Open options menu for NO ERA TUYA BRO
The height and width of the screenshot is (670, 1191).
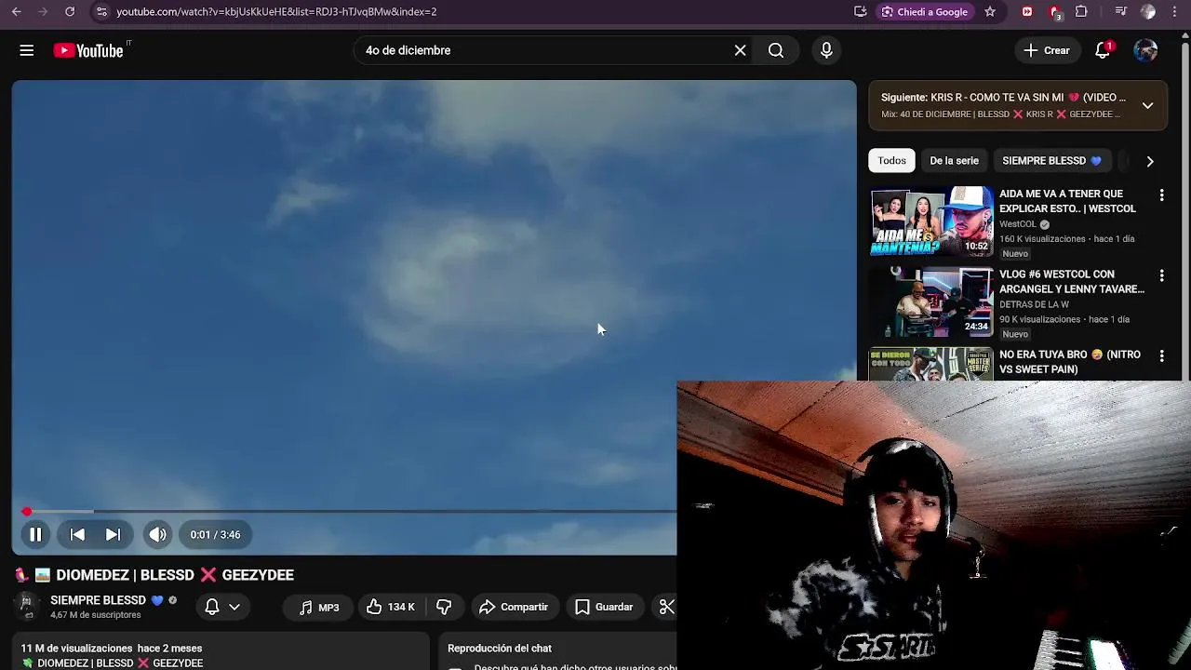pyautogui.click(x=1161, y=356)
